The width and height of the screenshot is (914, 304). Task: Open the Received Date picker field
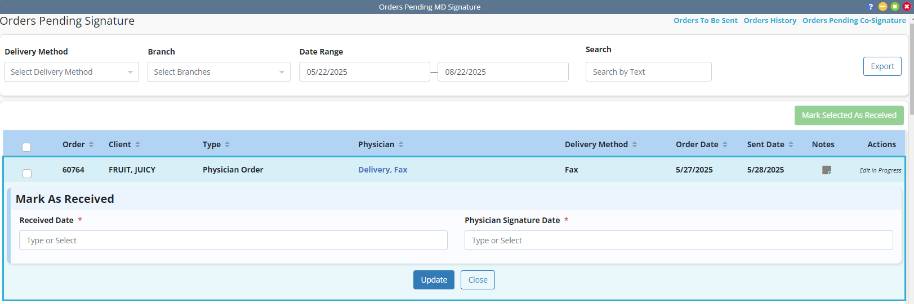233,241
